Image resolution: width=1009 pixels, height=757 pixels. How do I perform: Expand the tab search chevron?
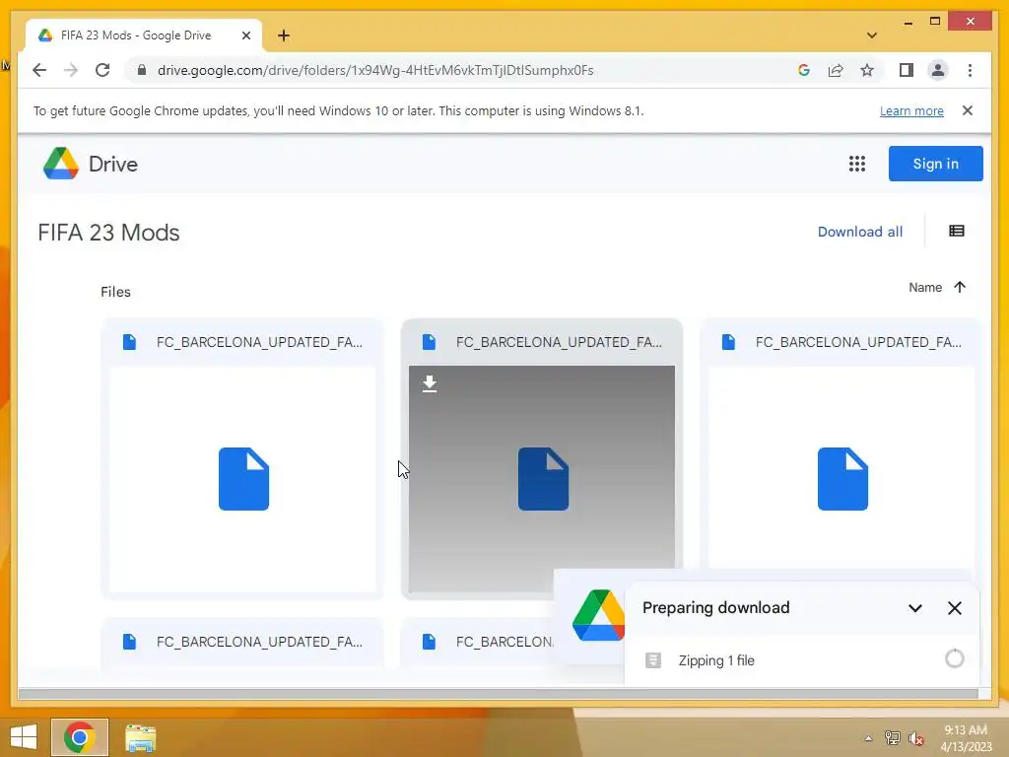click(872, 35)
